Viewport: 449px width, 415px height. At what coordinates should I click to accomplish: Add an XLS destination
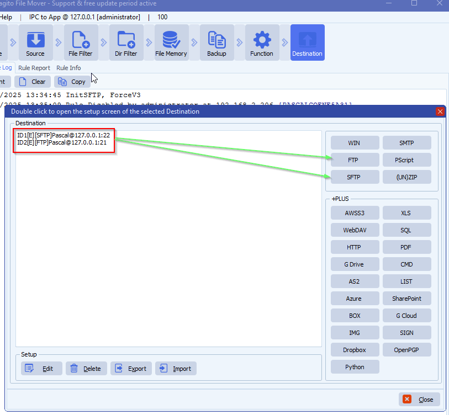pos(406,213)
